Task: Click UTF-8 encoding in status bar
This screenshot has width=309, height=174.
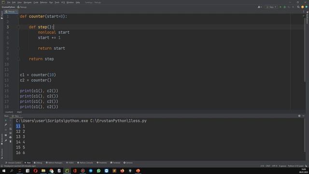Action: pyautogui.click(x=275, y=166)
